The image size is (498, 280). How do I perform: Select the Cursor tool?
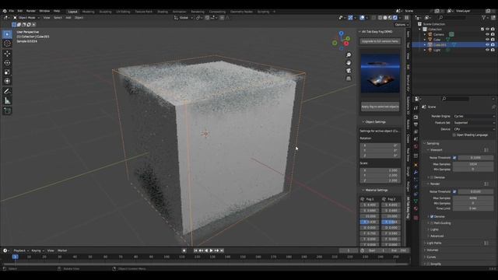[x=7, y=44]
